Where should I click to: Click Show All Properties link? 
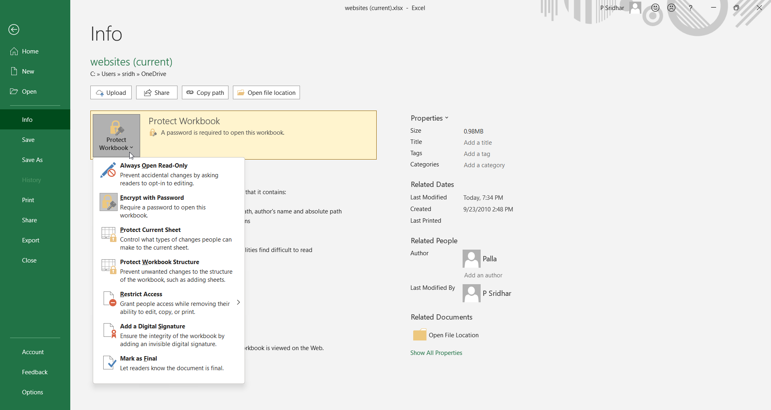click(436, 353)
